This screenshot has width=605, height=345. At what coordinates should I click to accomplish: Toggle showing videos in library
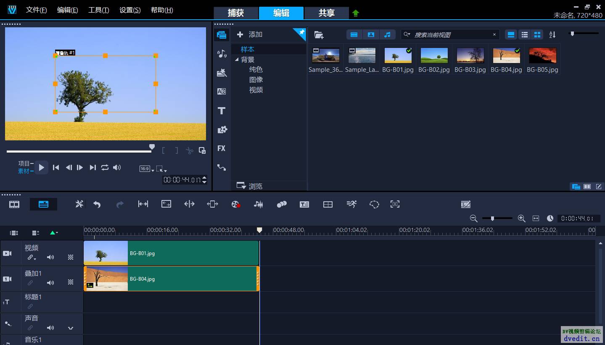(x=354, y=34)
